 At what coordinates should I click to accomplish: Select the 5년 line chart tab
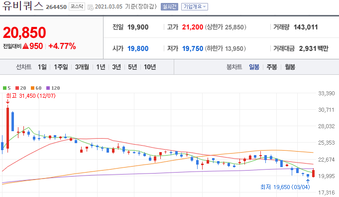(132, 67)
